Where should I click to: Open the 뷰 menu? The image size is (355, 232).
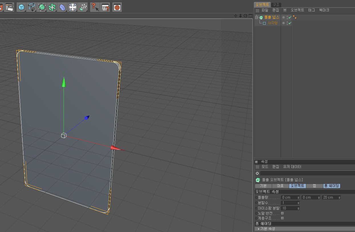point(285,10)
